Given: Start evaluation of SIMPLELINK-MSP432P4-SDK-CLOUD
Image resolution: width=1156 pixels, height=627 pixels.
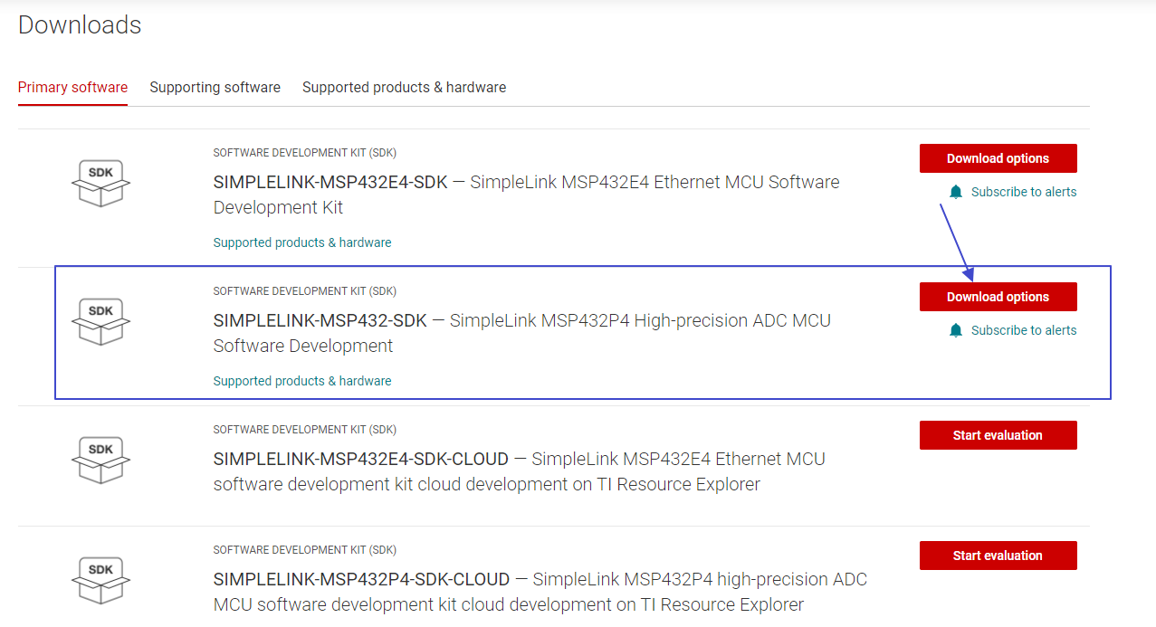Looking at the screenshot, I should (998, 556).
